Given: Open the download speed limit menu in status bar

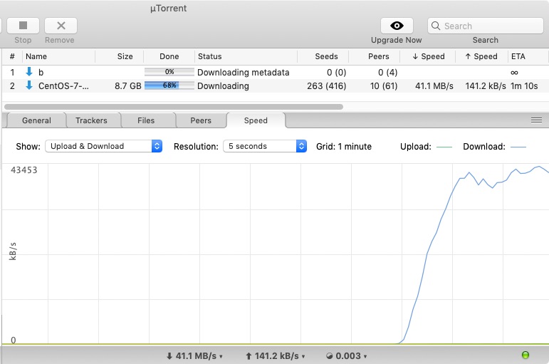Looking at the screenshot, I should point(194,356).
